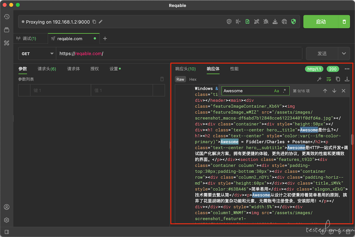This screenshot has height=237, width=355.
Task: Focus the URL field https://reqable.com/
Action: pos(179,54)
